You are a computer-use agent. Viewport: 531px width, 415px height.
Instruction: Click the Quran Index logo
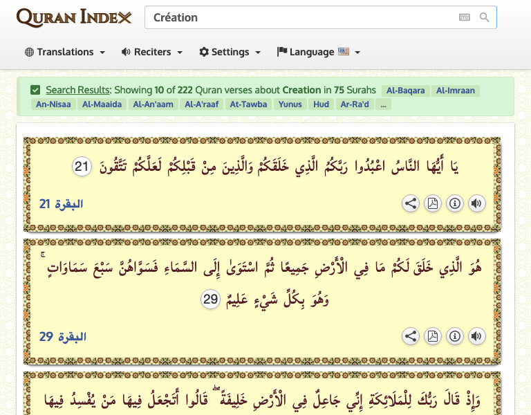(74, 17)
